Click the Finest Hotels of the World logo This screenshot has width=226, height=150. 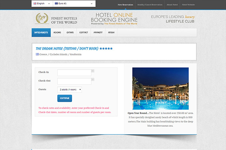56,19
